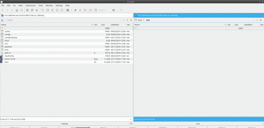Select the .config-backup folder row
The image size is (264, 128).
click(x=67, y=38)
